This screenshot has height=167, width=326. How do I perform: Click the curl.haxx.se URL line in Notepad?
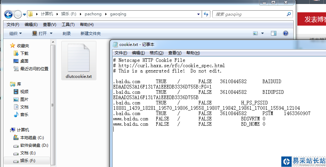coord(169,66)
